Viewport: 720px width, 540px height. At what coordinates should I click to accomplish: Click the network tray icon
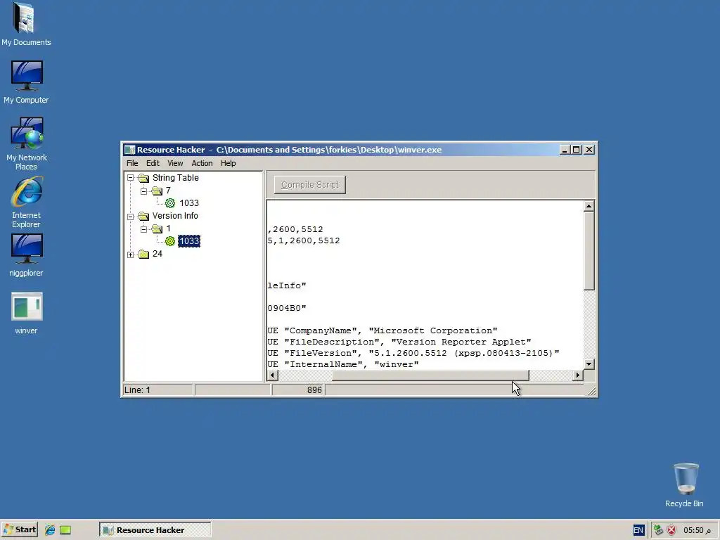tap(658, 530)
